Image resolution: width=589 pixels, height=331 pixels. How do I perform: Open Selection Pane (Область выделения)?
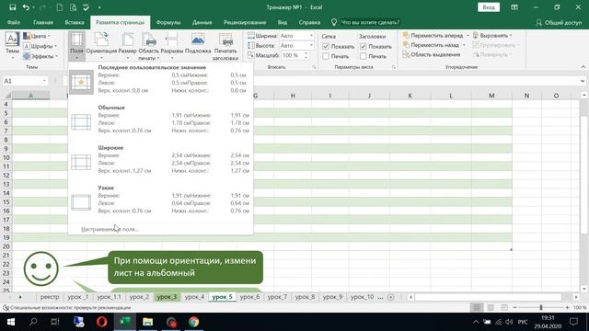pyautogui.click(x=432, y=54)
